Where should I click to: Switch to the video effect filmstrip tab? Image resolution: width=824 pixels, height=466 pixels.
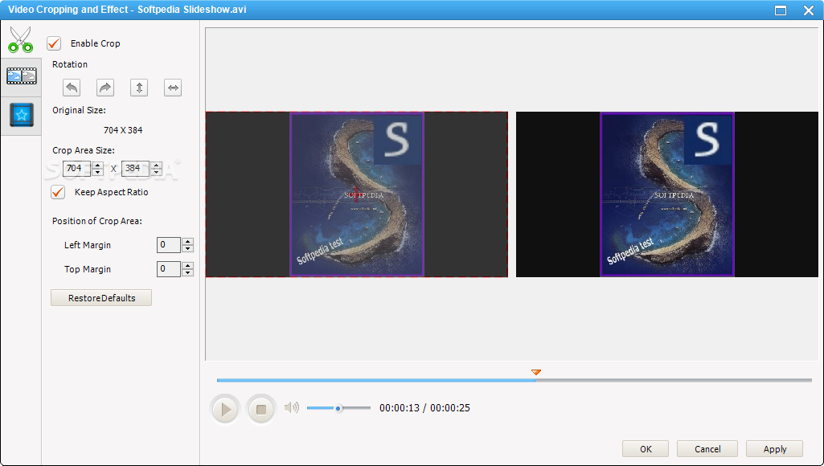(21, 76)
